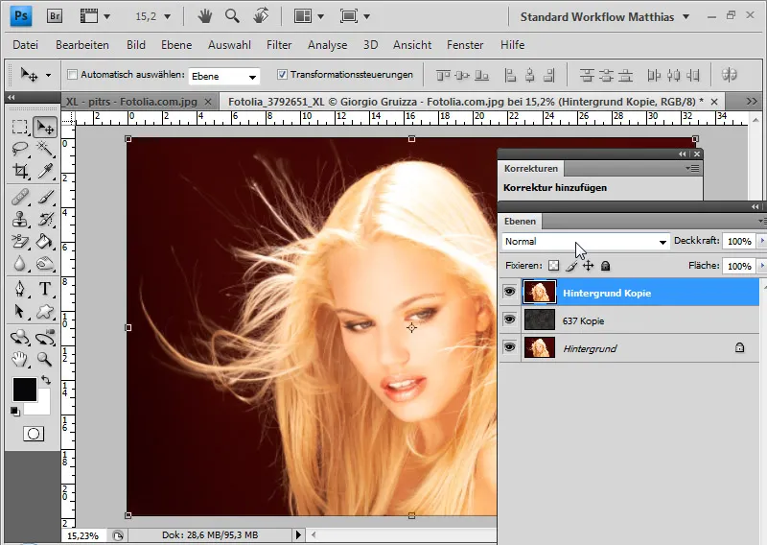Hide the Hintergrund Kopie layer
767x545 pixels.
510,292
